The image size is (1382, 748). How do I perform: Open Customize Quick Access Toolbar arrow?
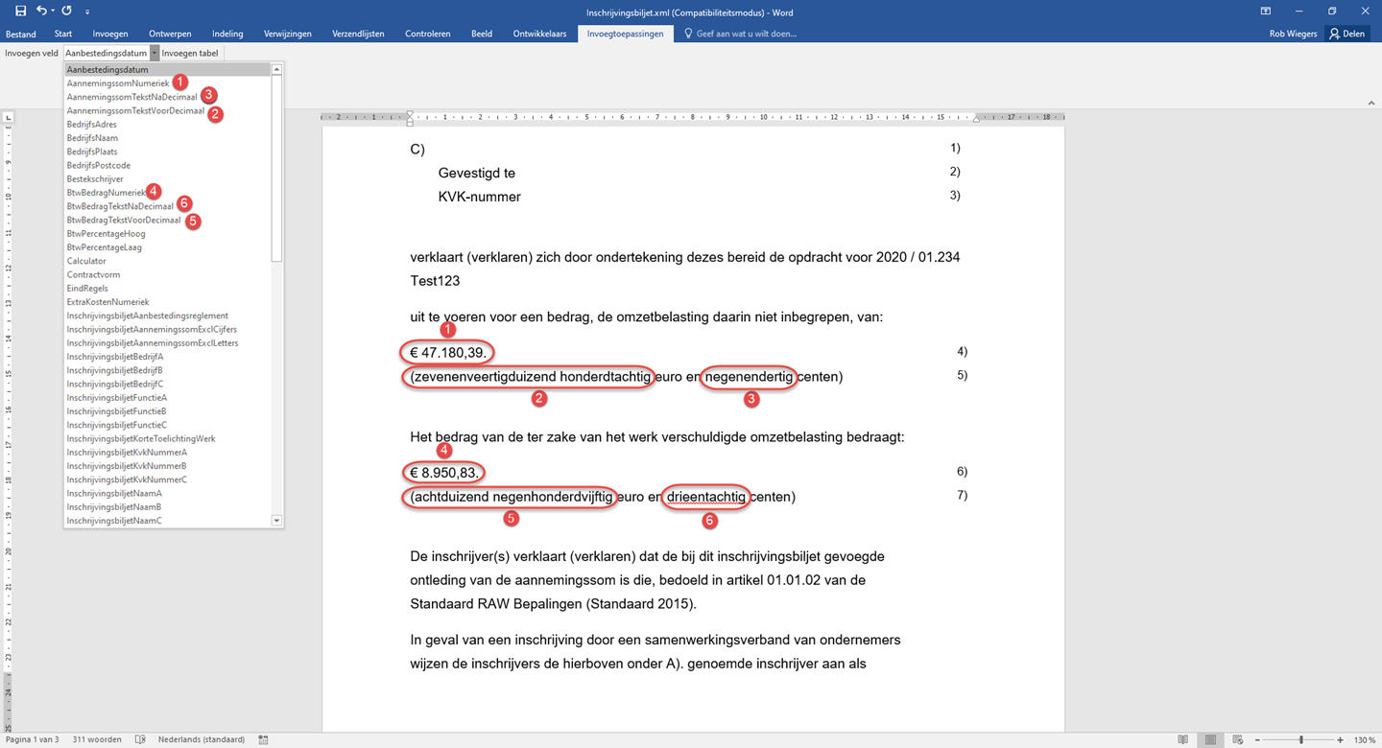tap(87, 12)
